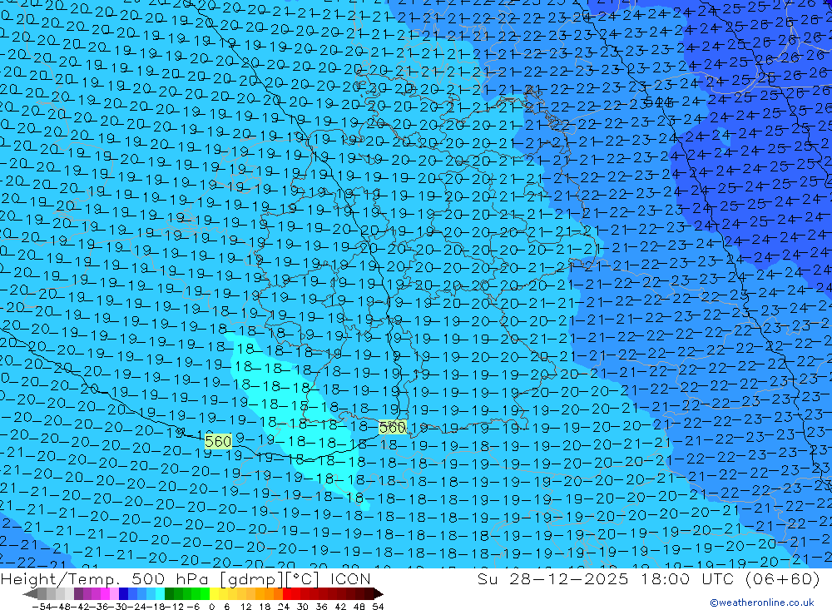Viewport: 832px width, 610px height.
Task: Click the '54' legend scale maximum value
Action: coord(378,607)
